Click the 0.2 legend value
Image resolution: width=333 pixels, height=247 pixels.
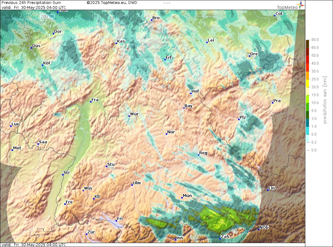314,142
